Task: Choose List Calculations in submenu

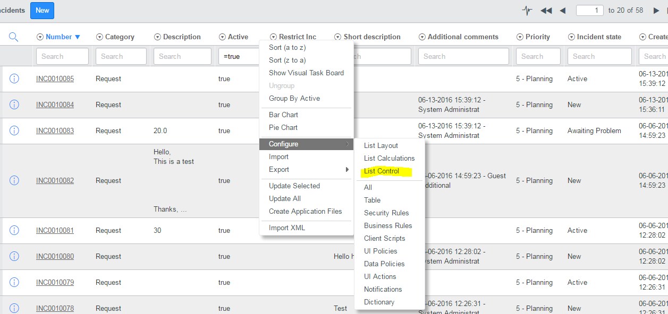Action: pos(390,158)
